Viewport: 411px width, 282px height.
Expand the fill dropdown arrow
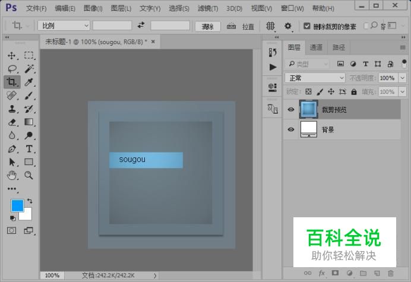tap(402, 92)
